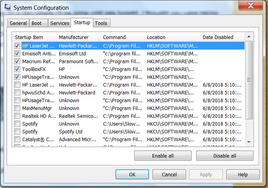Sort by the Command column header
Viewport: 268px width, 188px height.
click(122, 37)
